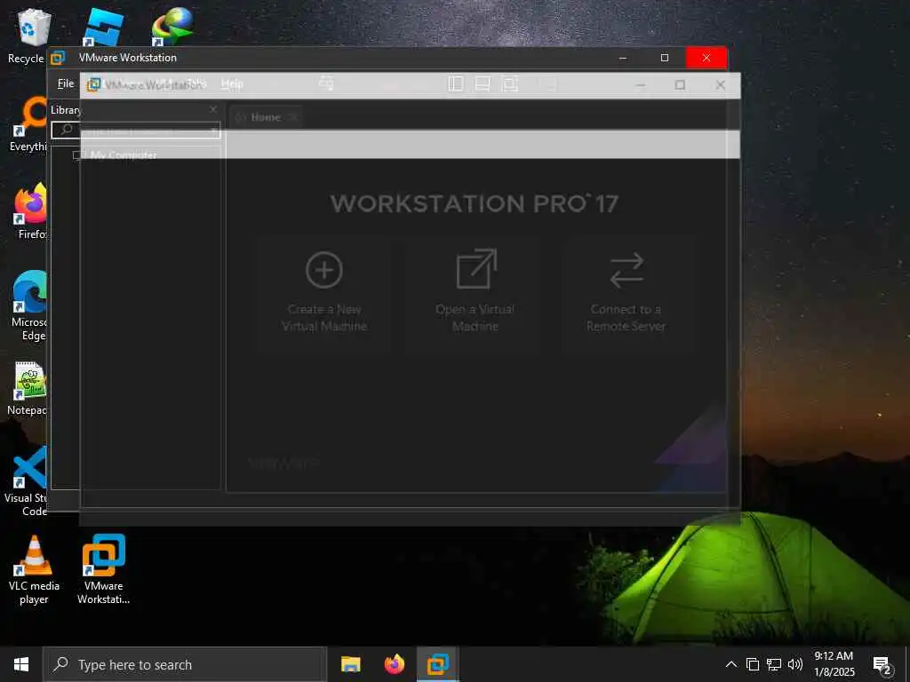
Task: Click the Send Ctrl+Alt+Del toolbar icon
Action: tap(326, 84)
